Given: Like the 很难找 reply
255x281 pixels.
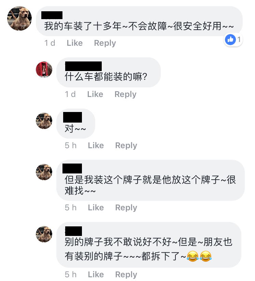Looking at the screenshot, I should (96, 208).
